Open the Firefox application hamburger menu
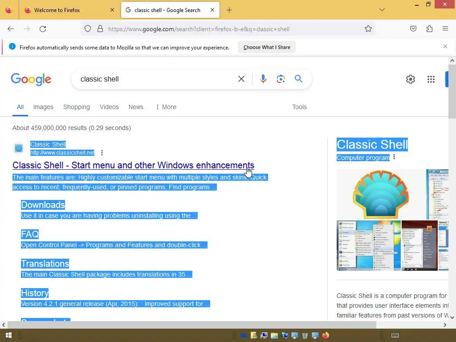456x342 pixels. click(x=445, y=29)
